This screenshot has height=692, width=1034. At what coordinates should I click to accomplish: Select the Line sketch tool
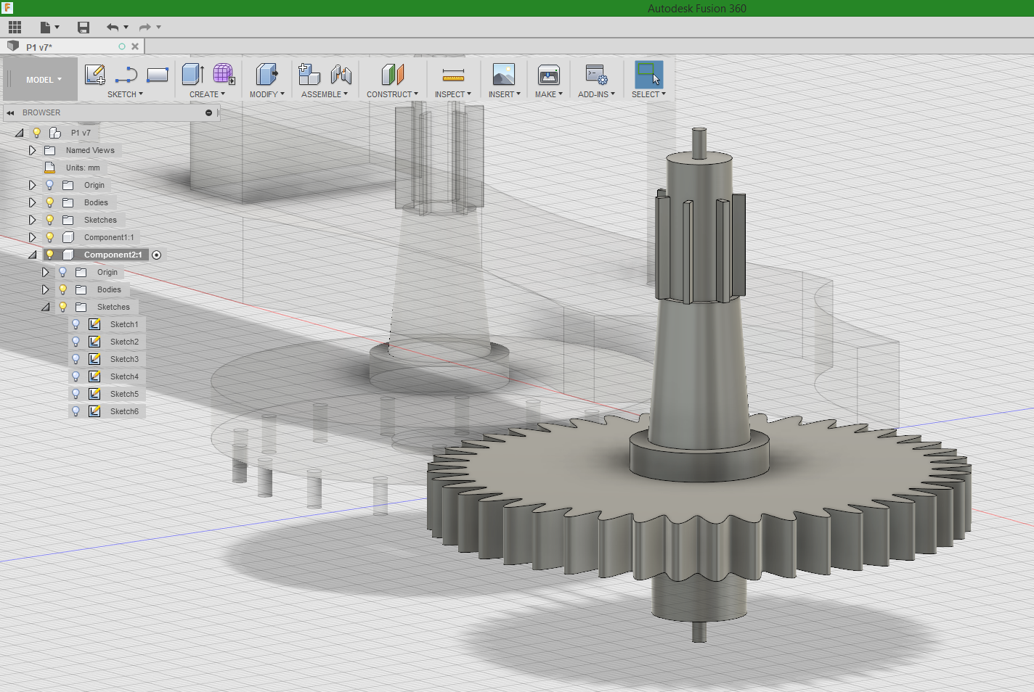click(126, 75)
